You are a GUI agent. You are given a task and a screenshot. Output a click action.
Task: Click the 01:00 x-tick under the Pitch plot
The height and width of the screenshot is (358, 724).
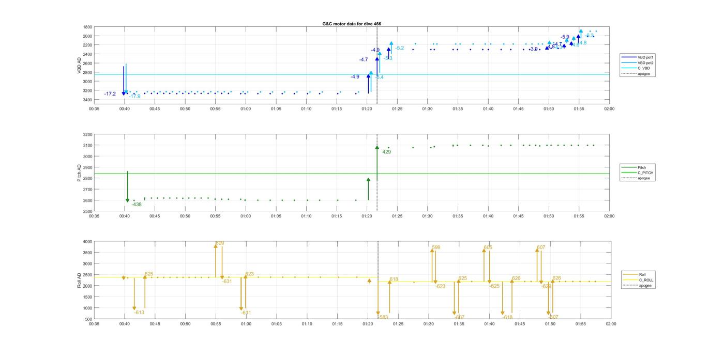click(x=246, y=216)
